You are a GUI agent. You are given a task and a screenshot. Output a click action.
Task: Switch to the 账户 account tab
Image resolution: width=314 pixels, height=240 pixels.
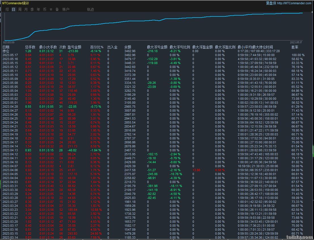66,9
